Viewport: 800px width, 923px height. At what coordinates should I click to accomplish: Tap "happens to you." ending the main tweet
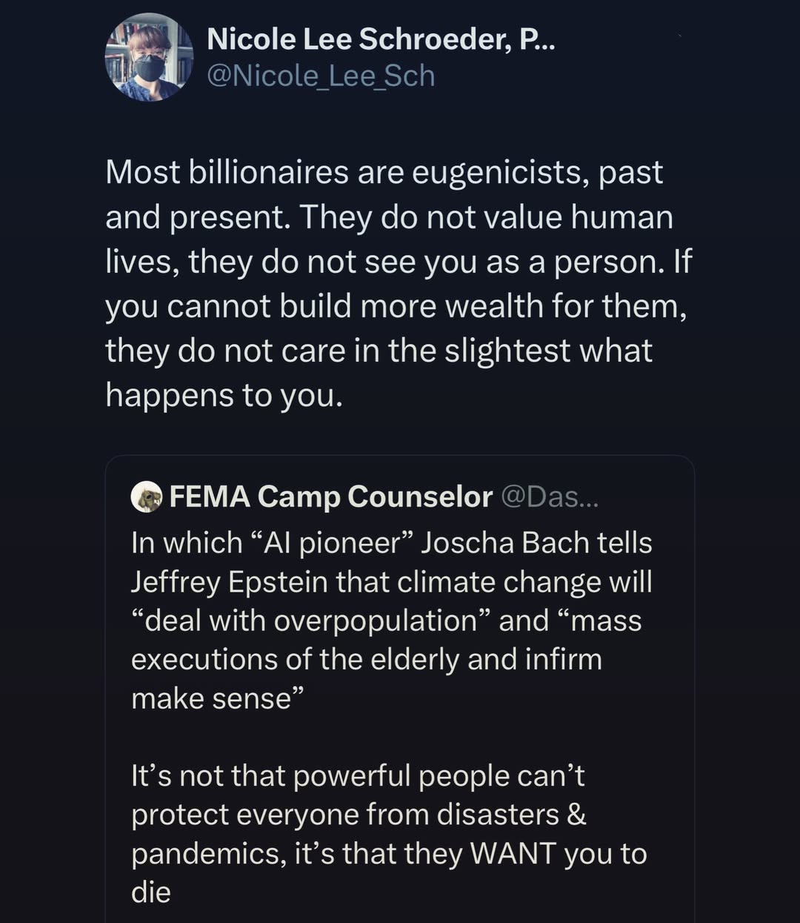coord(224,395)
